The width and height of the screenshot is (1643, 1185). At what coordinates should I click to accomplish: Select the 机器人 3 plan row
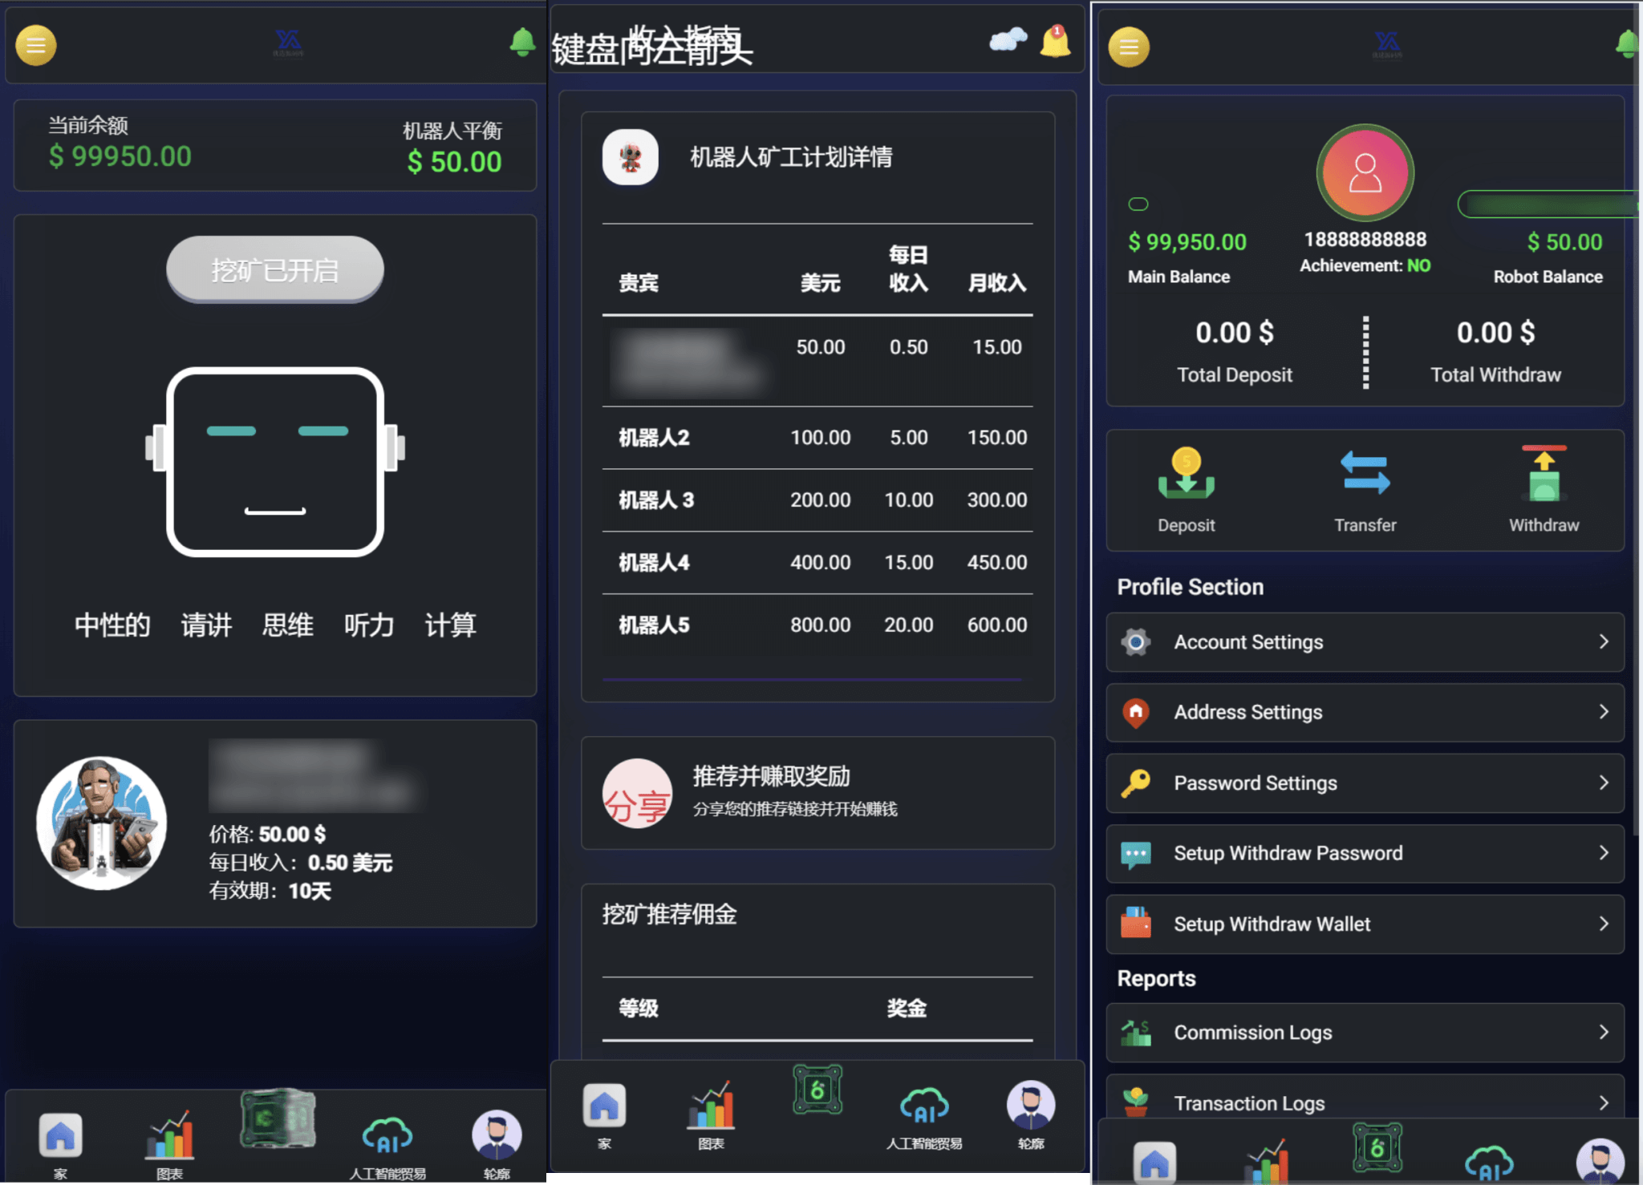[817, 500]
